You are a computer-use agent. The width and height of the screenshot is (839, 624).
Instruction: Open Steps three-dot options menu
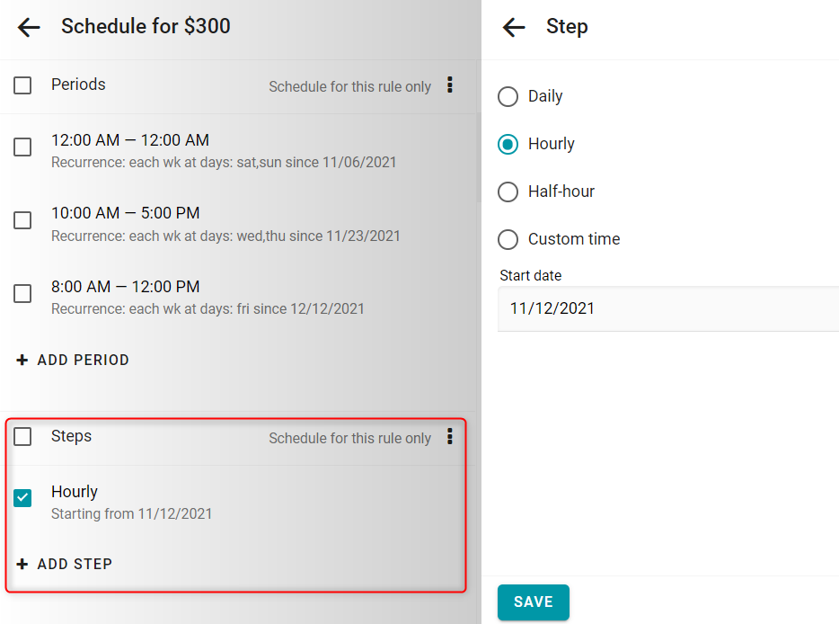pyautogui.click(x=450, y=437)
